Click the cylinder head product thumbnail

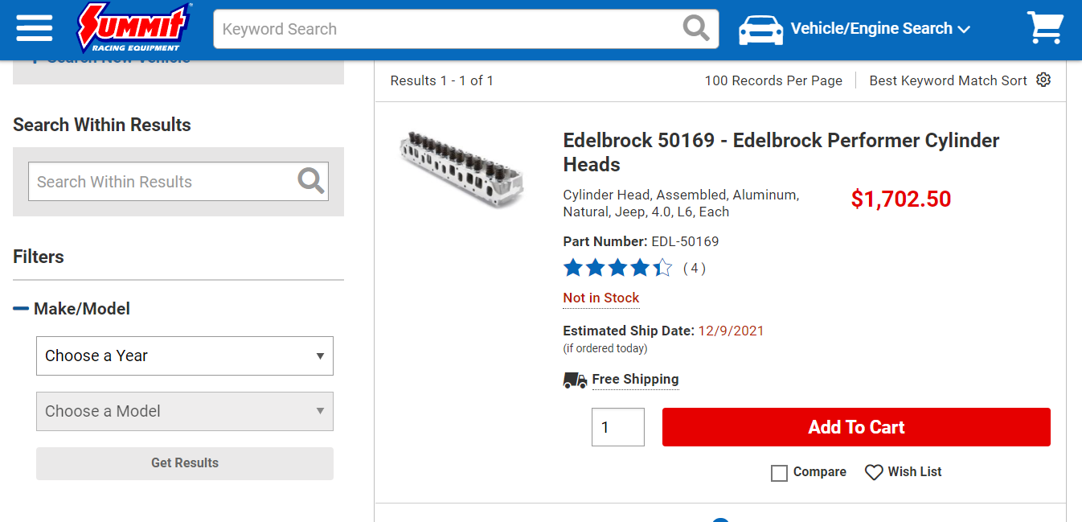pos(461,167)
